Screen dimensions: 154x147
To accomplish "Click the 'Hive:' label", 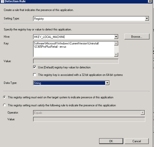I will [x=7, y=37].
